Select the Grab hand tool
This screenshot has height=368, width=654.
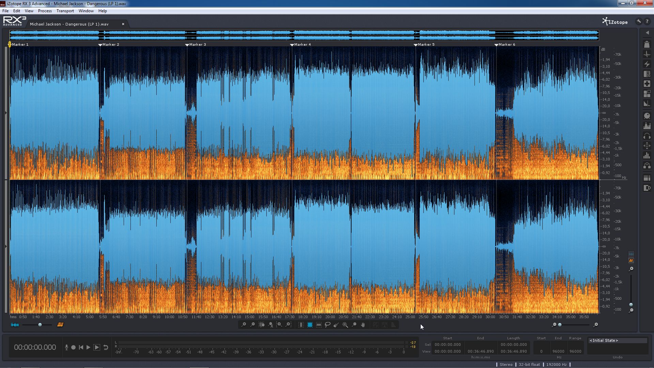click(363, 325)
